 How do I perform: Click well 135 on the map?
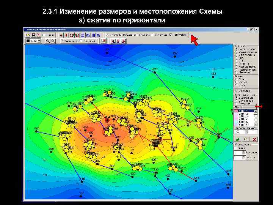(170, 194)
